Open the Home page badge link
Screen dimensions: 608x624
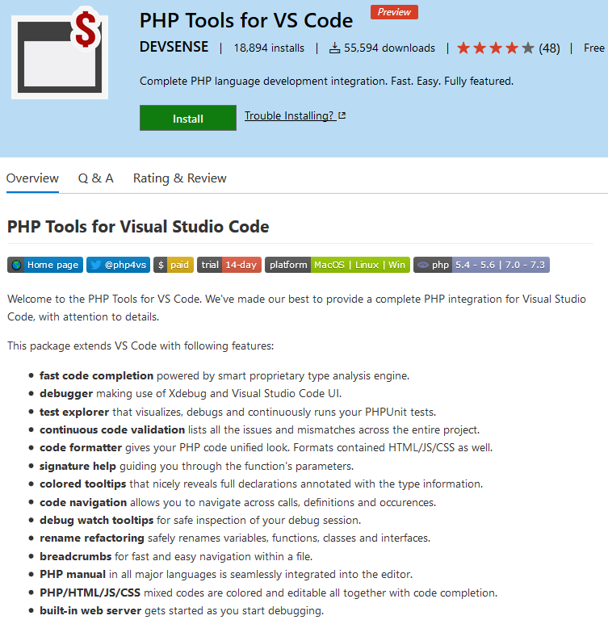click(45, 265)
